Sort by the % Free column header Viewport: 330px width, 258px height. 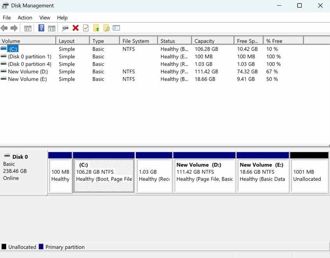click(283, 41)
